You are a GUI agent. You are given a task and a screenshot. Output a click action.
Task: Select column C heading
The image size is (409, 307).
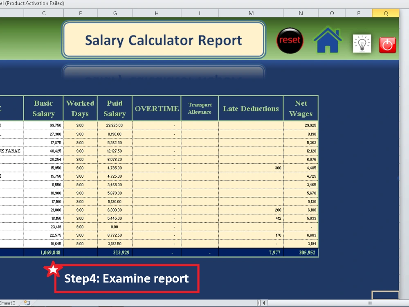43,13
